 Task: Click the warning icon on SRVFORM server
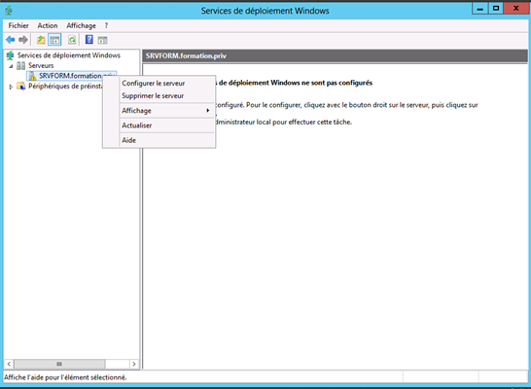32,76
